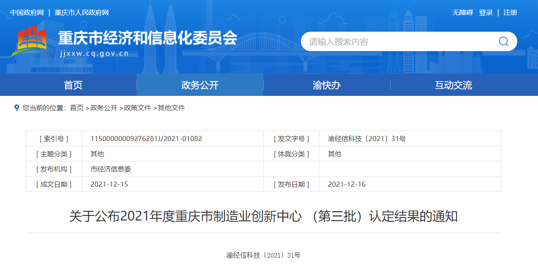Click the 重庆市经济和信息化委员会 site title
Viewport: 538px width, 272px height.
[x=147, y=38]
